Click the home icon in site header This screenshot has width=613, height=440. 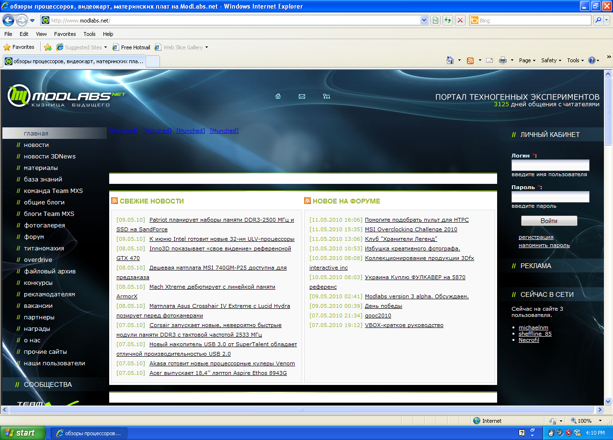(x=278, y=96)
